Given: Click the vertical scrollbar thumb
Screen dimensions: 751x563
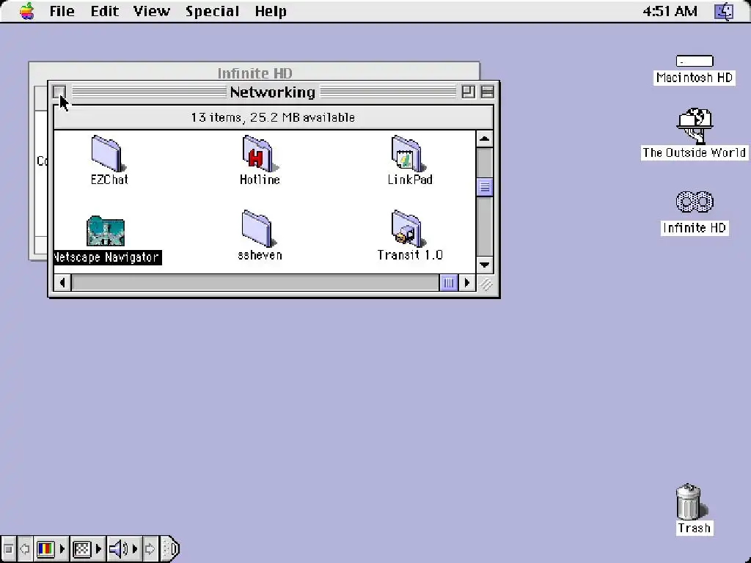Looking at the screenshot, I should pos(484,187).
